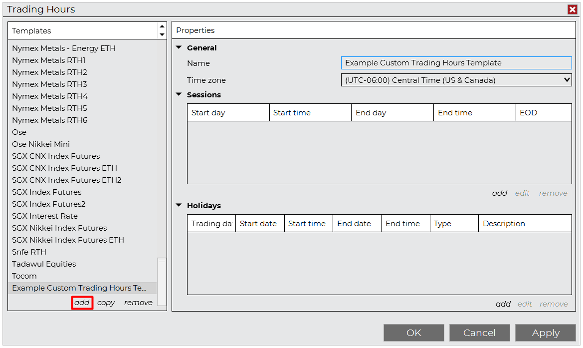Select Ose Nikkei Mini template
The image size is (583, 348).
pyautogui.click(x=40, y=144)
